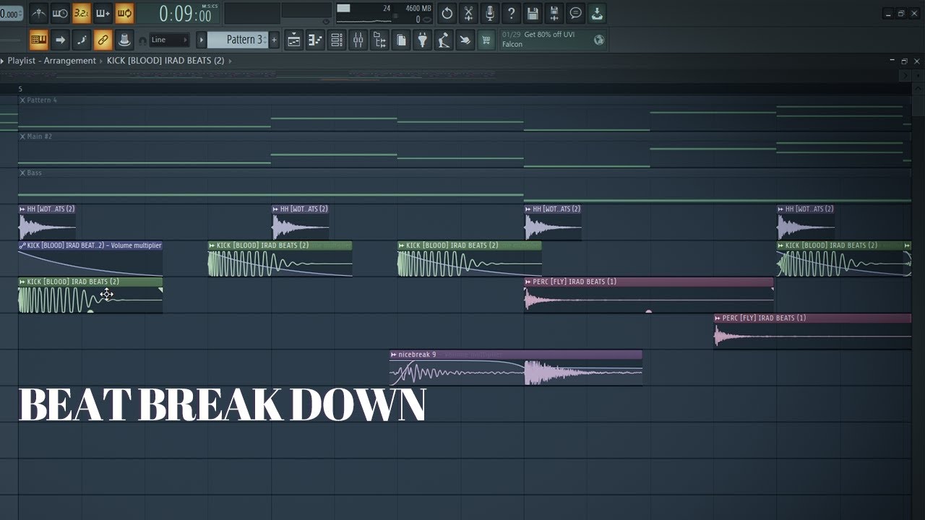Viewport: 925px width, 520px height.
Task: Open the help question mark
Action: coord(511,13)
